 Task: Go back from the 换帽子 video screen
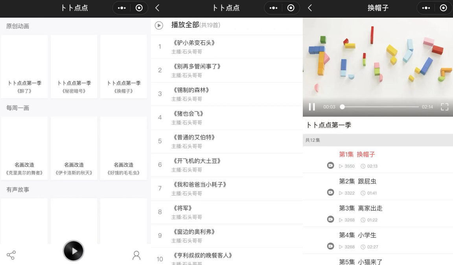click(x=310, y=8)
